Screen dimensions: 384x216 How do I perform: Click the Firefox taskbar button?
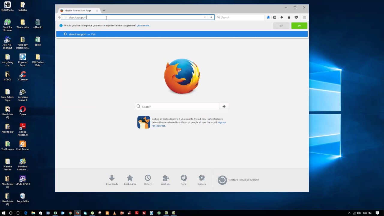(x=77, y=213)
